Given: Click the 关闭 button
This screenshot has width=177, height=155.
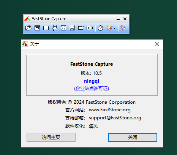Looking at the screenshot, I should [x=133, y=137].
